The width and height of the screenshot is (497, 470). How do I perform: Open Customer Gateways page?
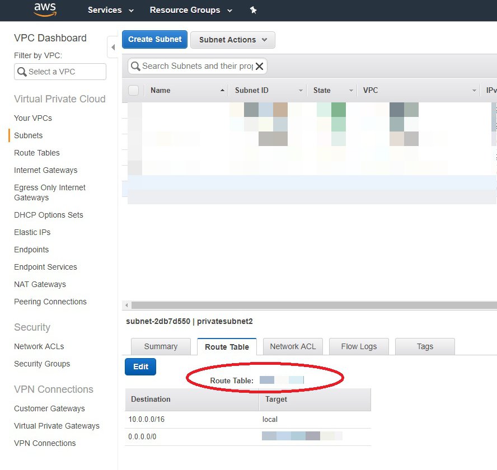tap(49, 408)
